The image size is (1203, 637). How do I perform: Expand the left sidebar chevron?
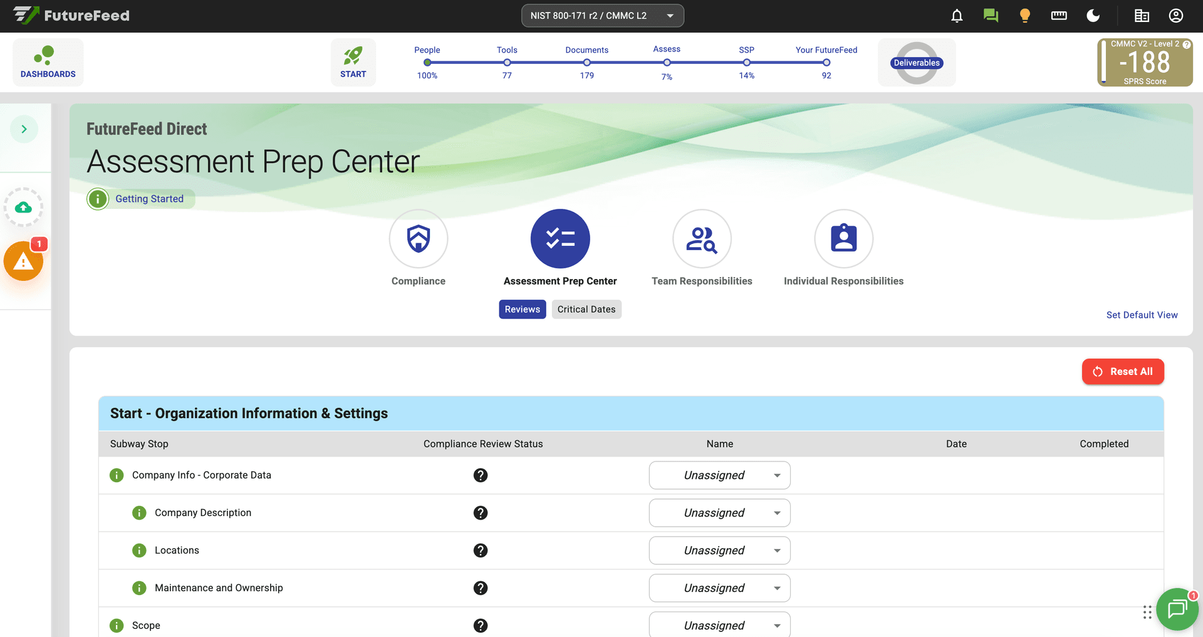[x=24, y=129]
